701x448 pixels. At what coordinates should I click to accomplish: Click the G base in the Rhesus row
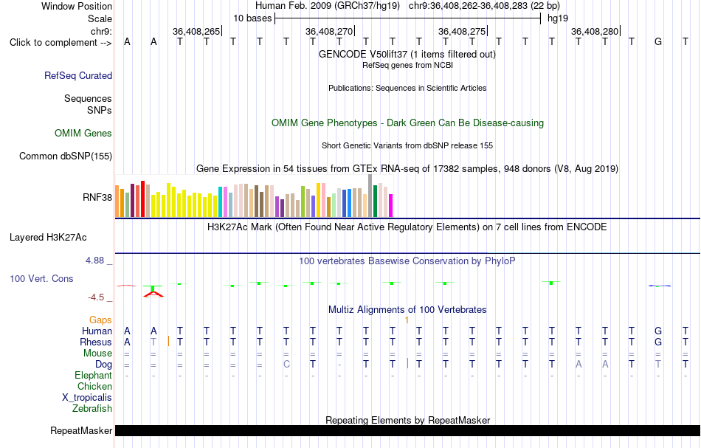pos(658,342)
